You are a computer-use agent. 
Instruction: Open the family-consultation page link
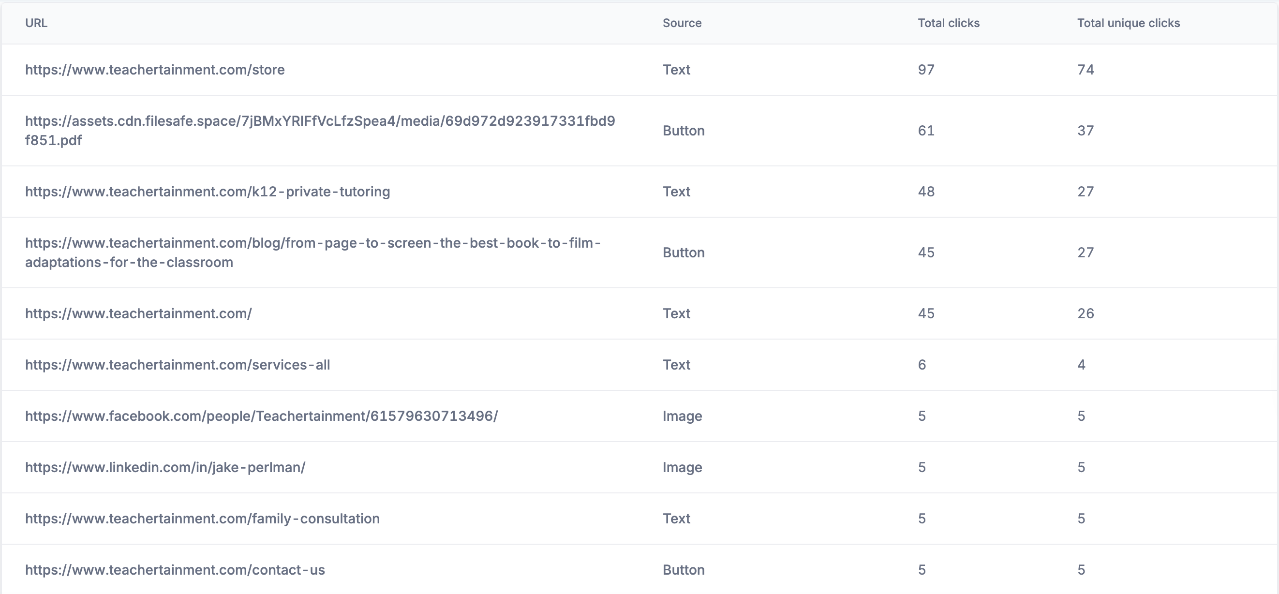coord(203,519)
